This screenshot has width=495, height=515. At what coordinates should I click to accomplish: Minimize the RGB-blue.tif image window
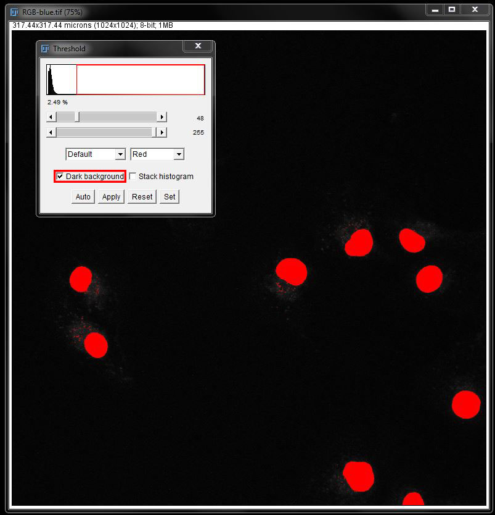(435, 9)
